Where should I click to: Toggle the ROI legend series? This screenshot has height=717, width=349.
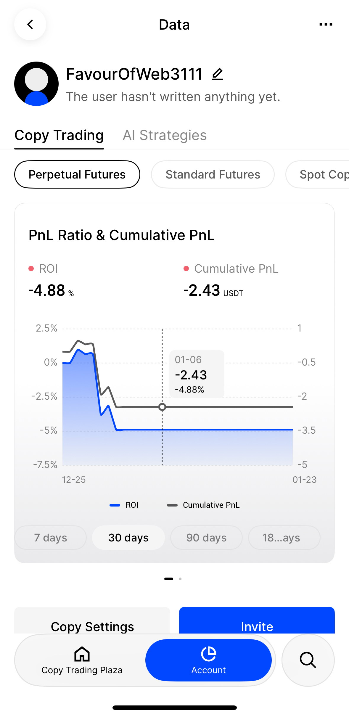(x=124, y=505)
